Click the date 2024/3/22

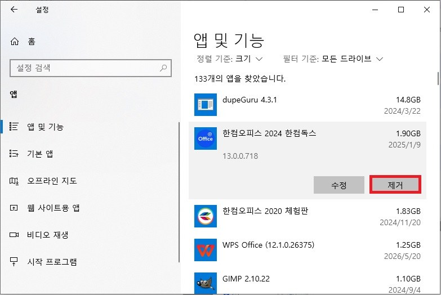(x=402, y=111)
